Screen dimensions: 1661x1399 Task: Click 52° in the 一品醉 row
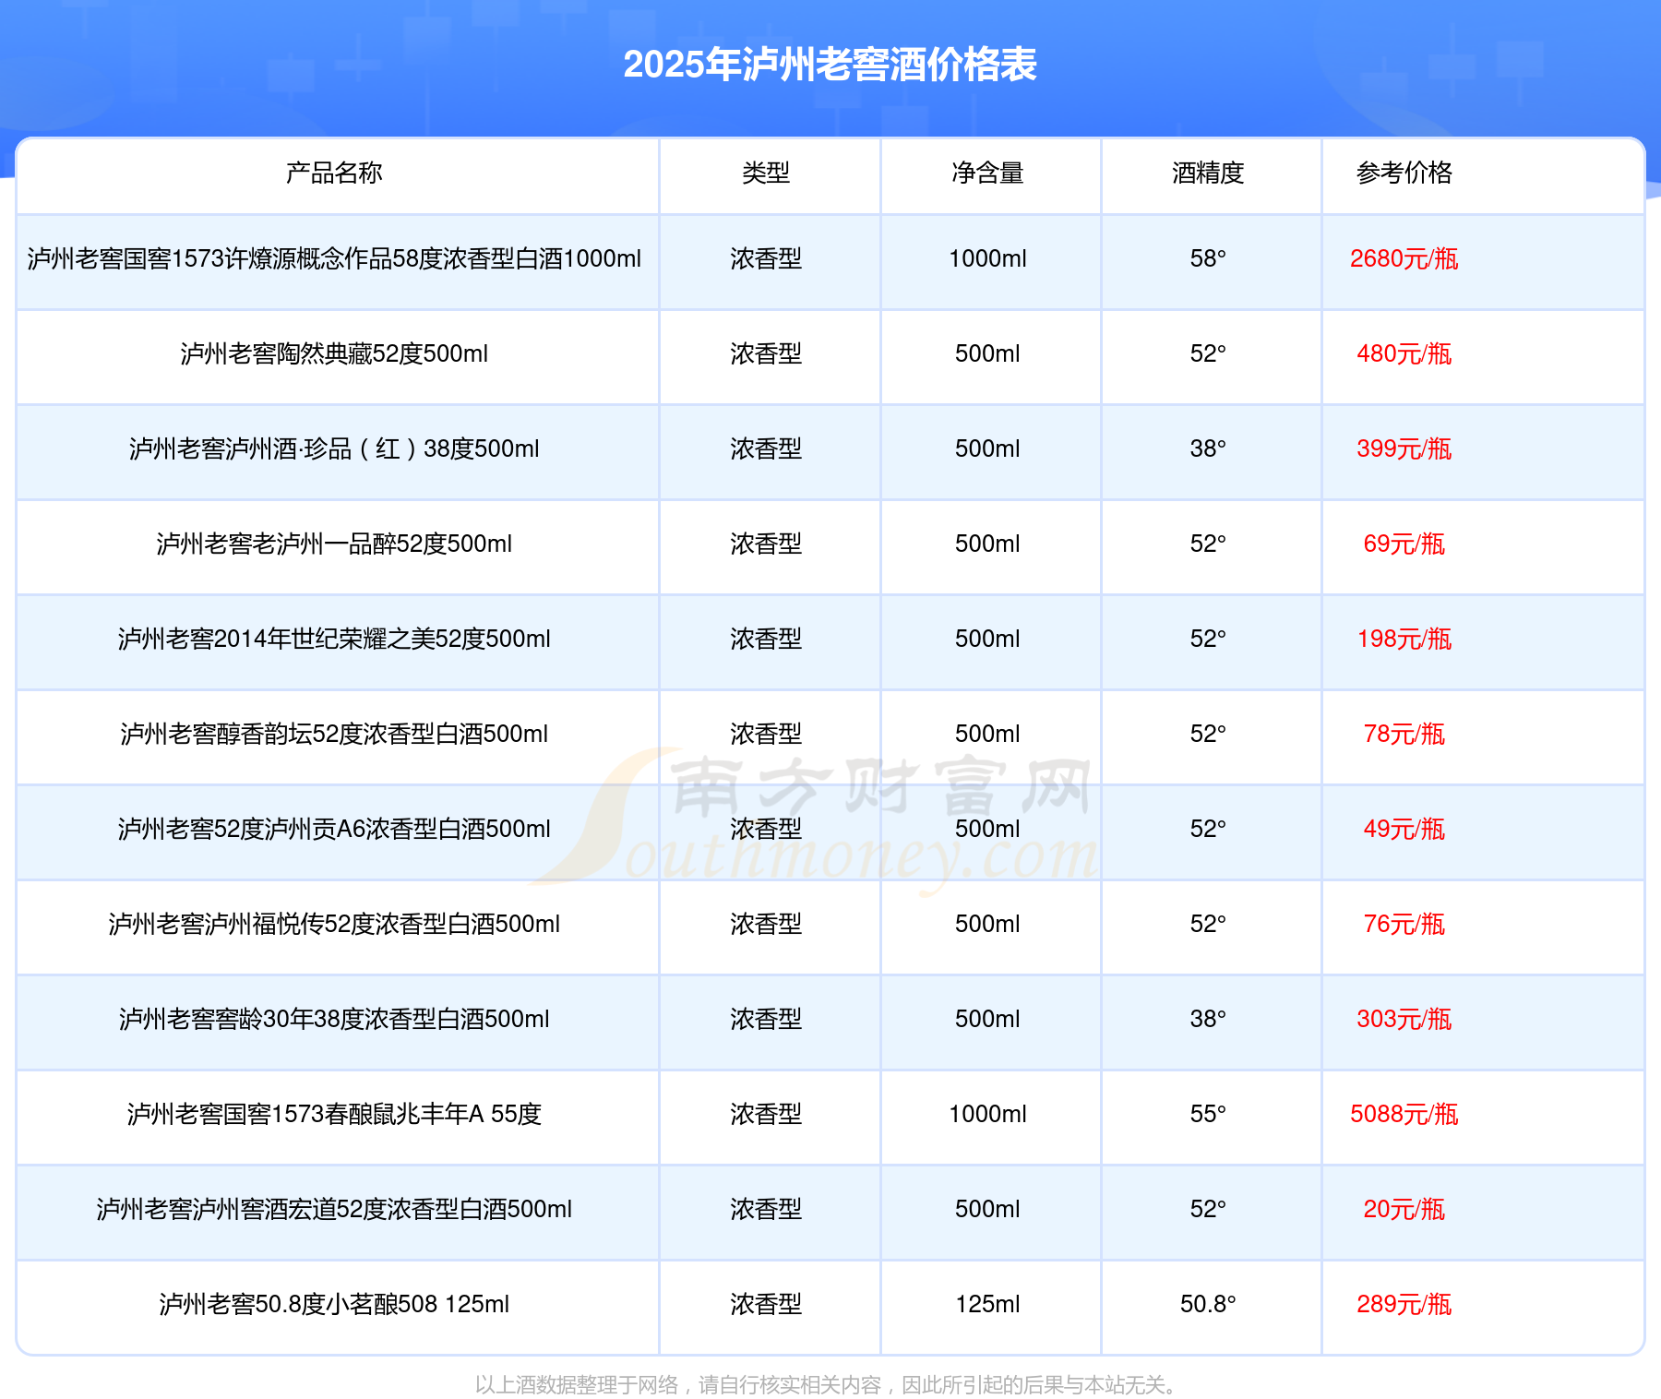[1208, 544]
